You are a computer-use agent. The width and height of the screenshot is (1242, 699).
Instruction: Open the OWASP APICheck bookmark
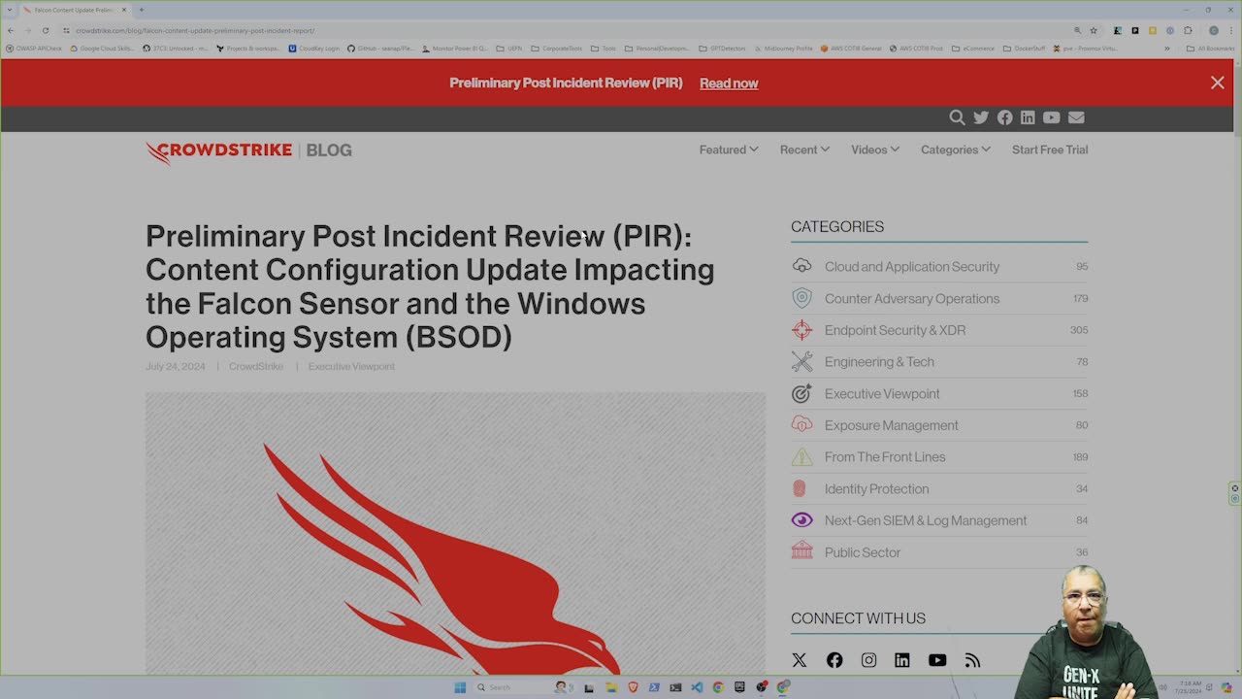tap(34, 48)
